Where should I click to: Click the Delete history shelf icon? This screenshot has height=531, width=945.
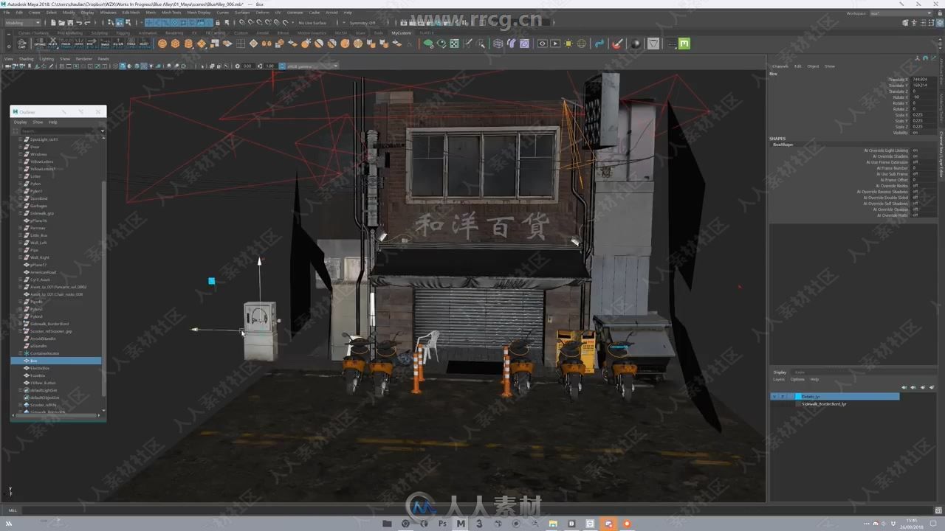pyautogui.click(x=53, y=44)
